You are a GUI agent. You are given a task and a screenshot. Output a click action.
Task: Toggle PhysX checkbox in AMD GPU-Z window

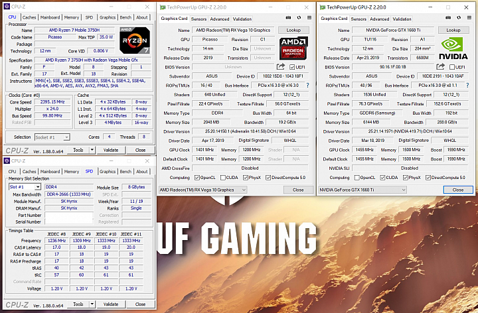coord(246,178)
